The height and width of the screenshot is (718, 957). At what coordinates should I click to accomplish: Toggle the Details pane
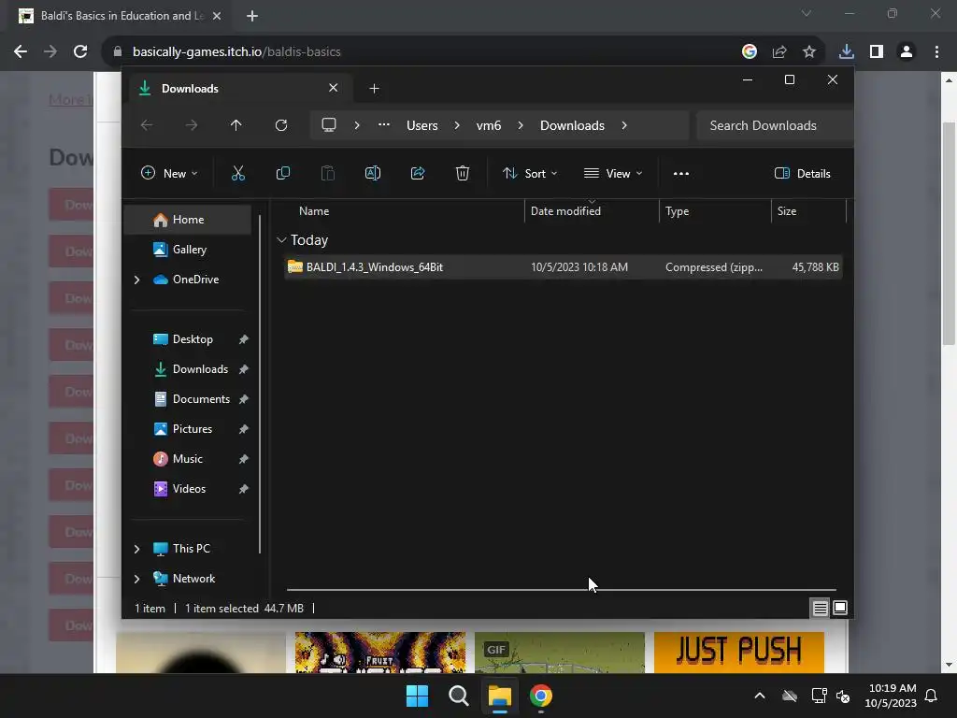tap(803, 173)
